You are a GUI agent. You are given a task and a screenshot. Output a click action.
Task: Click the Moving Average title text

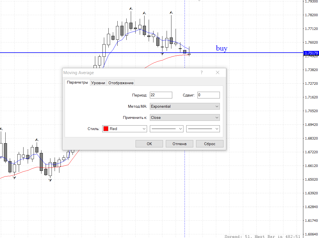point(78,73)
